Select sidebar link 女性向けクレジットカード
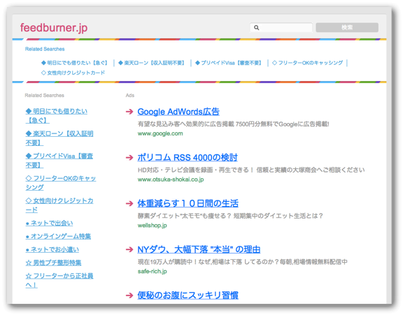403x315 pixels. click(x=59, y=205)
